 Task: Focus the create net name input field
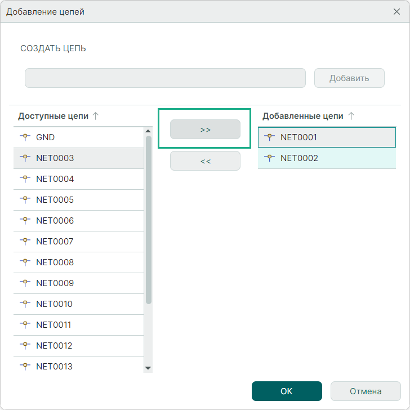tap(165, 78)
